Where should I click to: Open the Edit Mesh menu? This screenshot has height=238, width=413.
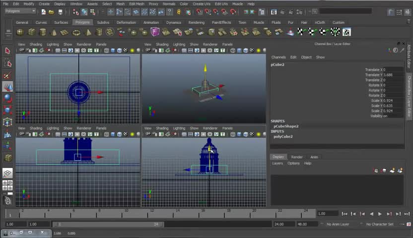[137, 4]
